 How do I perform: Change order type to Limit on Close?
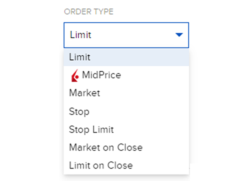tap(101, 165)
